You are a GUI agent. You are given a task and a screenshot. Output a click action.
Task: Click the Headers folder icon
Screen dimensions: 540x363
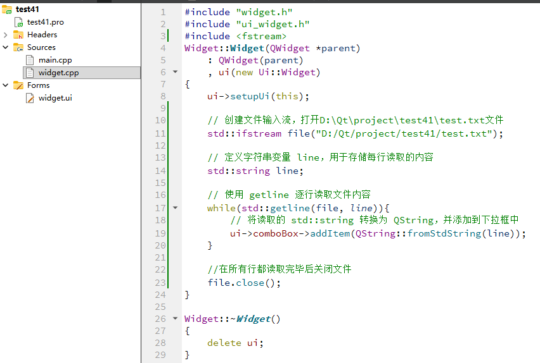point(18,35)
